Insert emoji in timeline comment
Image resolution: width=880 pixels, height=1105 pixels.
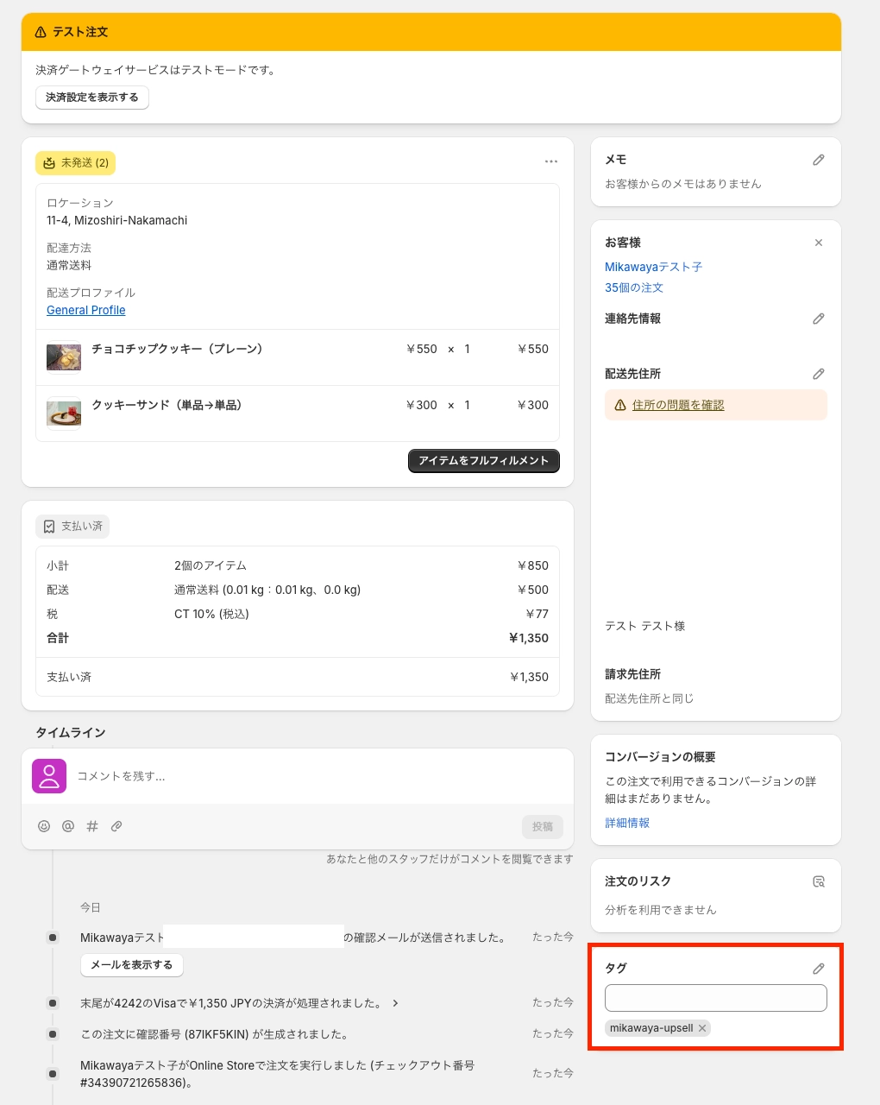pos(44,826)
